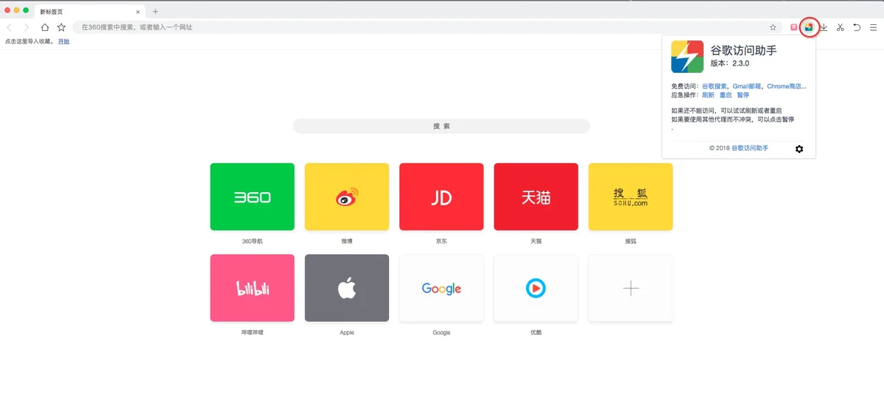Open the footer 谷歌访问助手 link
Screen dimensions: 884x399
[750, 148]
